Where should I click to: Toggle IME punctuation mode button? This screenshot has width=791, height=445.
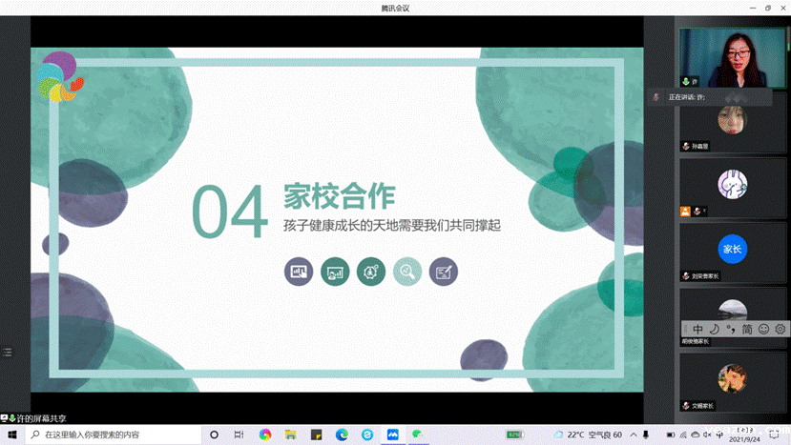[x=730, y=329]
